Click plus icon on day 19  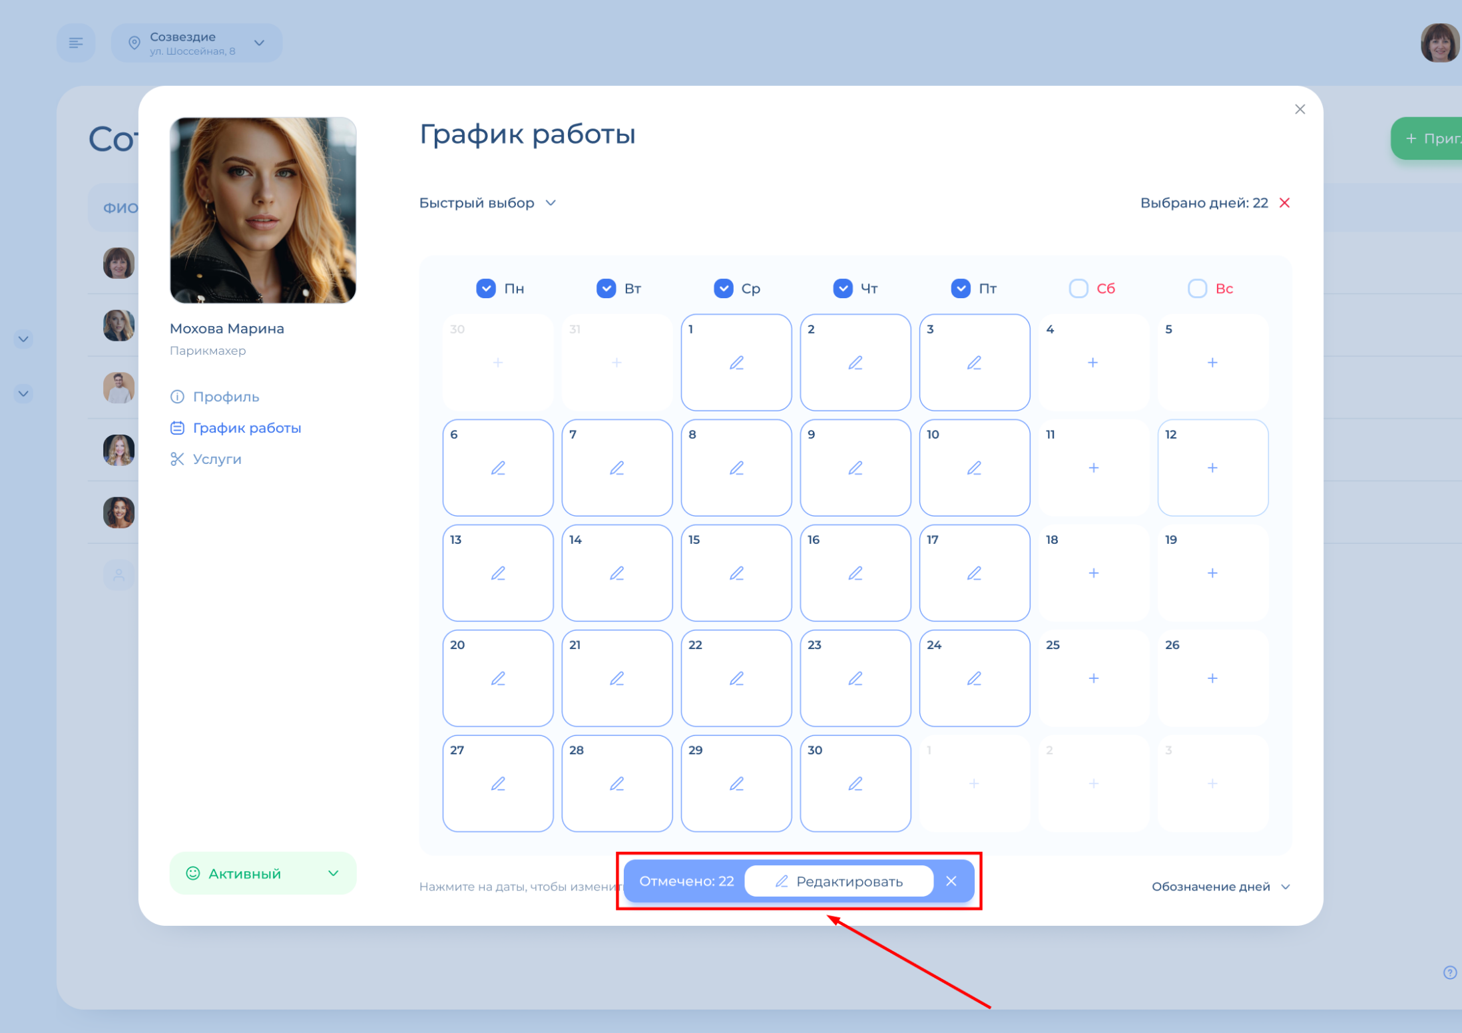[x=1212, y=573]
